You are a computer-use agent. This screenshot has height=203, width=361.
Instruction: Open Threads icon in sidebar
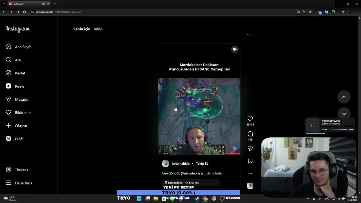pyautogui.click(x=8, y=170)
